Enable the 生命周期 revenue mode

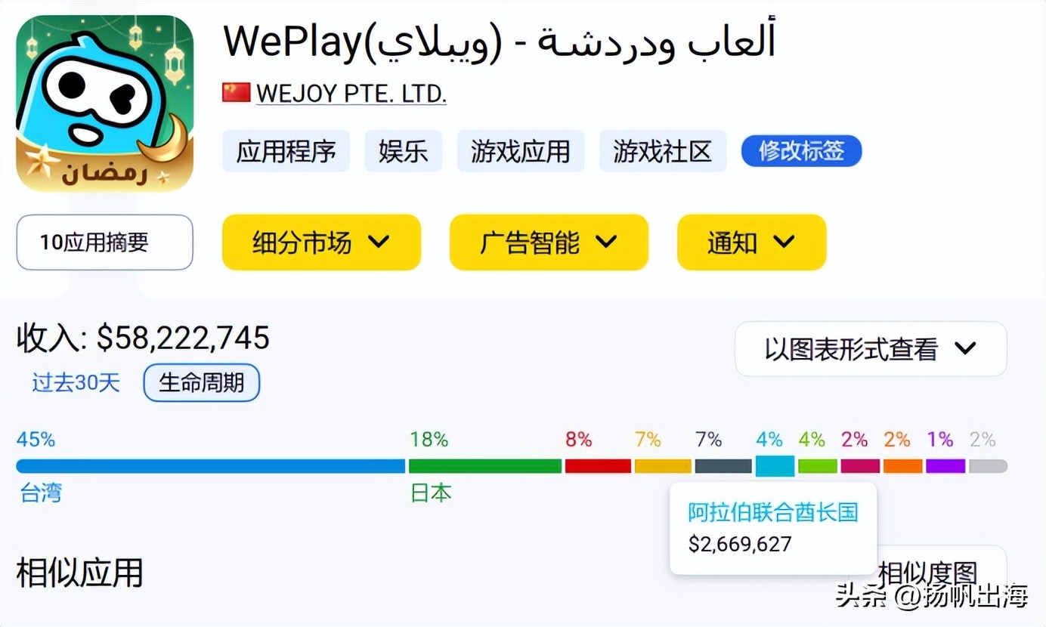(x=201, y=383)
